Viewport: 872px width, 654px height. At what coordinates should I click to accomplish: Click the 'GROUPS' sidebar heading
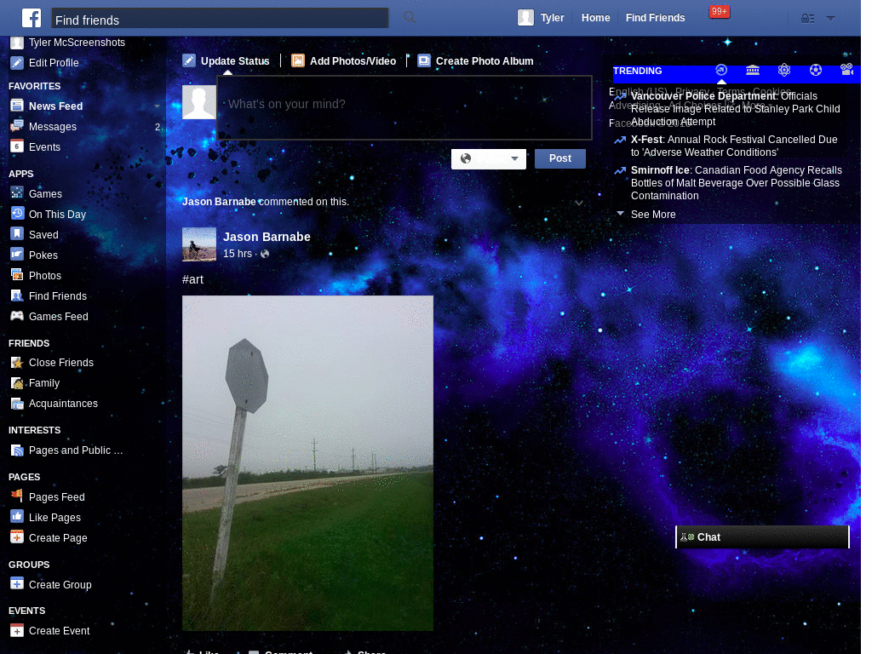pos(29,565)
